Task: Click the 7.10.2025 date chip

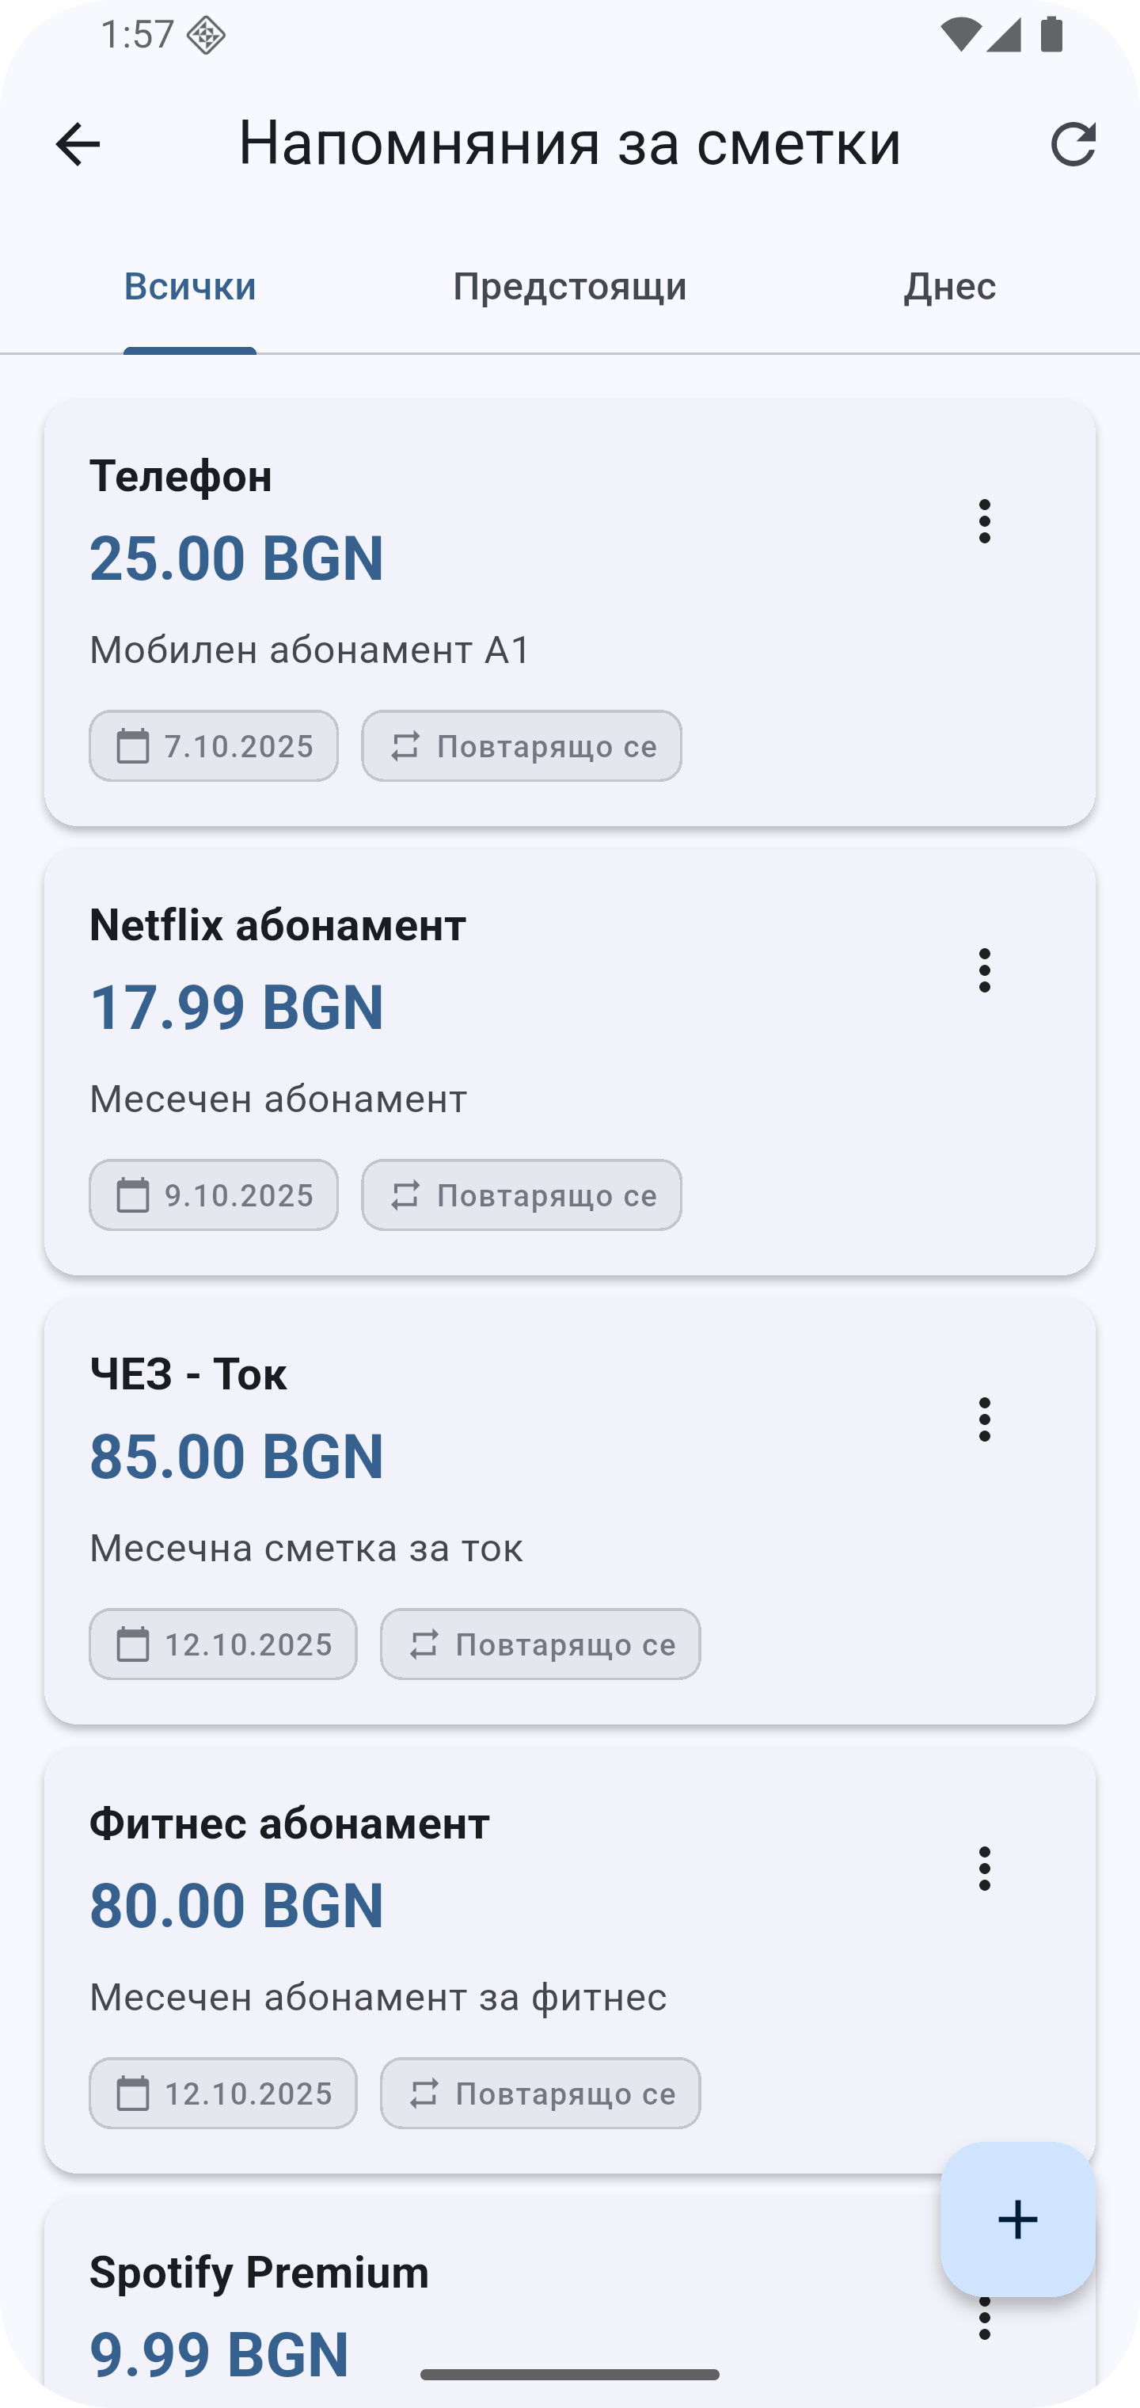Action: click(x=214, y=746)
